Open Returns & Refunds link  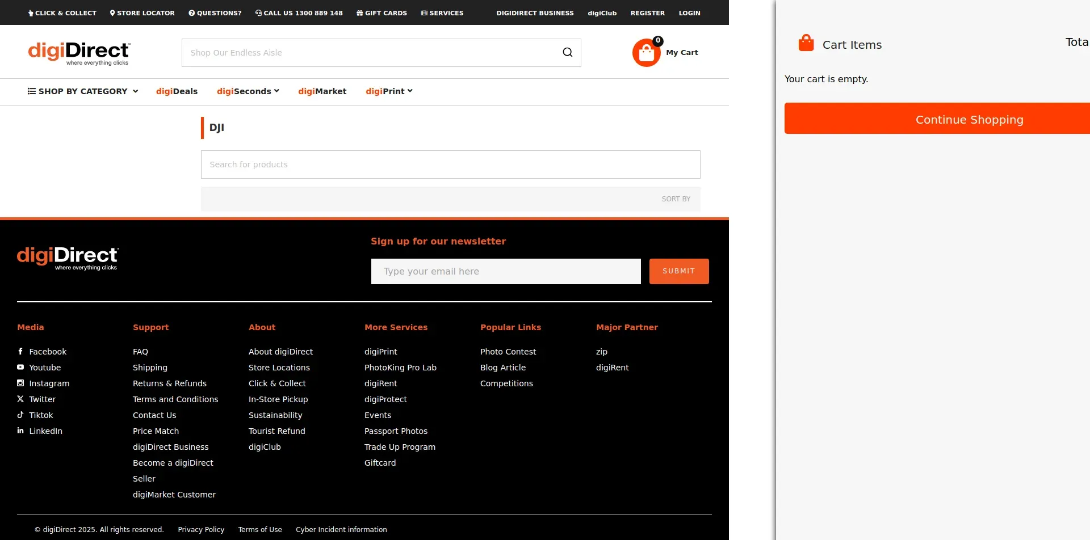(x=170, y=383)
